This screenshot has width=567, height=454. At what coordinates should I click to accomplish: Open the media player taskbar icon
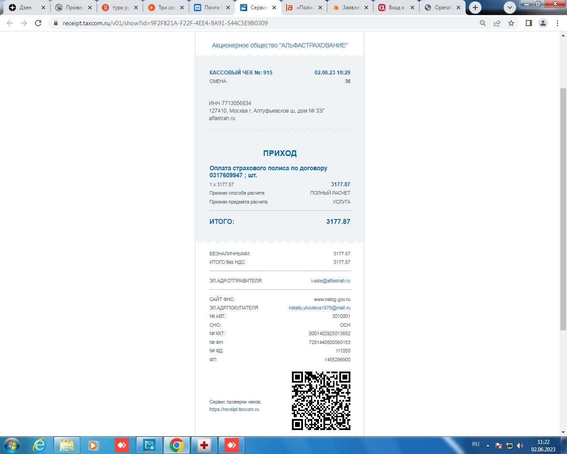(x=93, y=445)
